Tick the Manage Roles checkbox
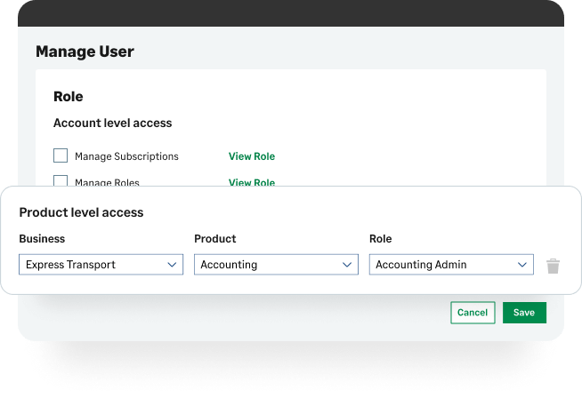The height and width of the screenshot is (398, 582). (61, 181)
